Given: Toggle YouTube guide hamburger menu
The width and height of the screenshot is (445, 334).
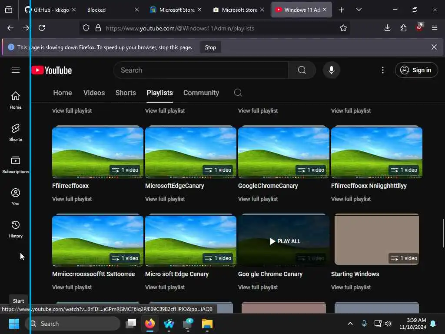Looking at the screenshot, I should point(16,70).
